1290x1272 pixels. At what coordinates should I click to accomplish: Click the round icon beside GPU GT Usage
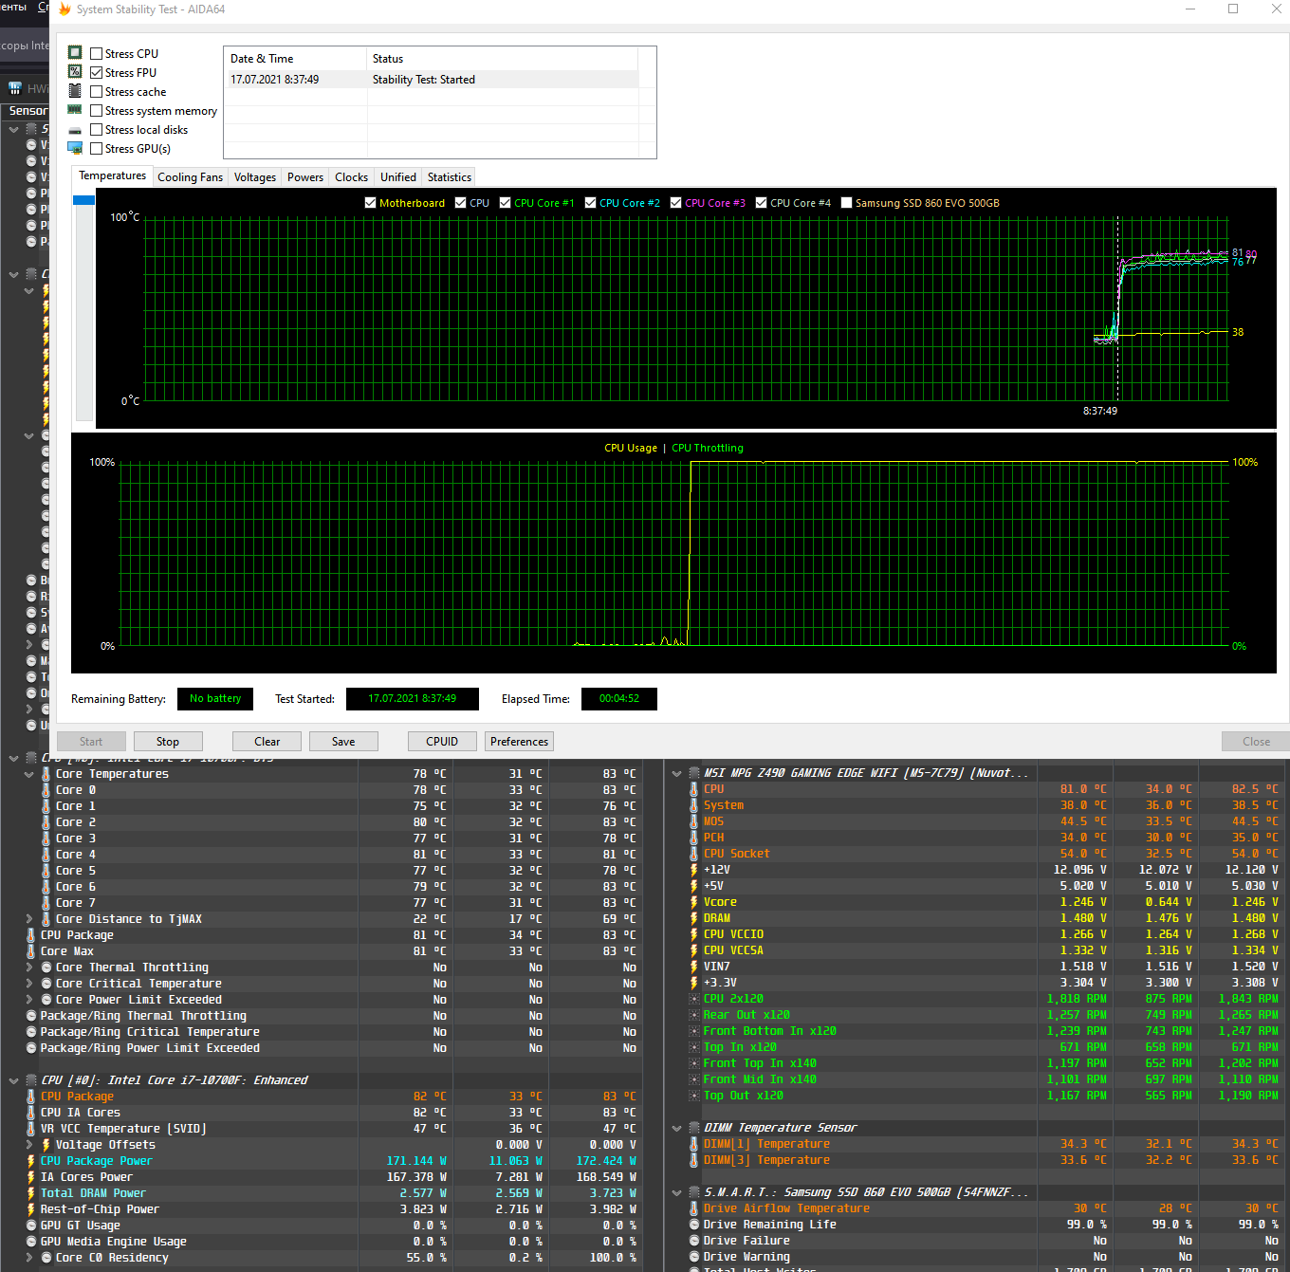click(31, 1226)
